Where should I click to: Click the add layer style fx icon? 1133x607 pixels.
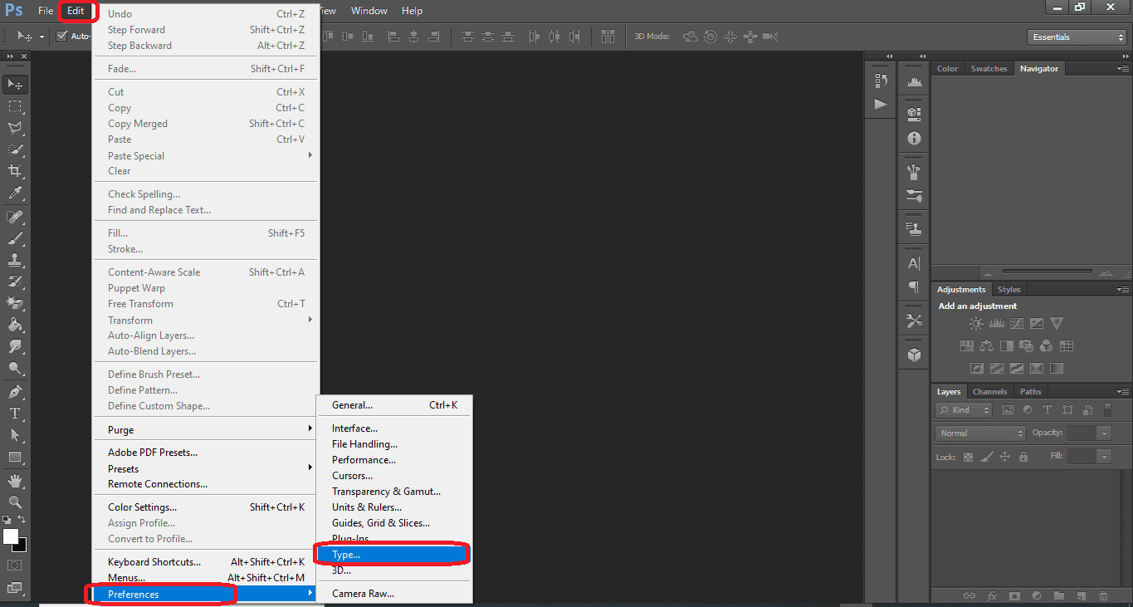[x=992, y=596]
